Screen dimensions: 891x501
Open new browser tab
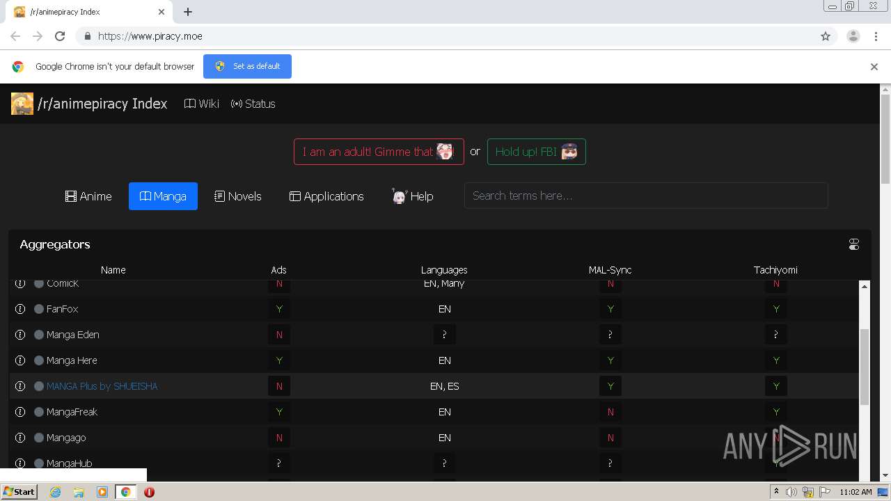click(x=188, y=12)
